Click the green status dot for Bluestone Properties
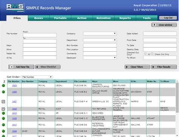This screenshot has width=179, height=137. (x=3, y=118)
